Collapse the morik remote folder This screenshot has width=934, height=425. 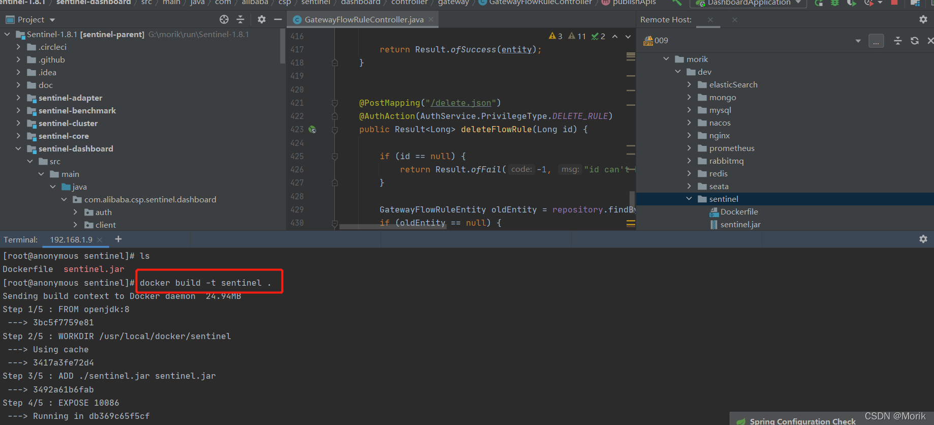click(x=666, y=59)
